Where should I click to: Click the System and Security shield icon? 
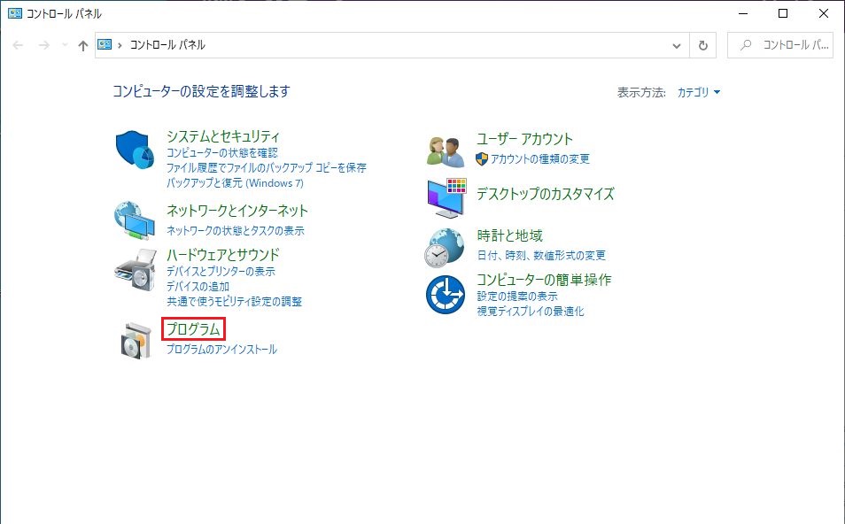[135, 150]
